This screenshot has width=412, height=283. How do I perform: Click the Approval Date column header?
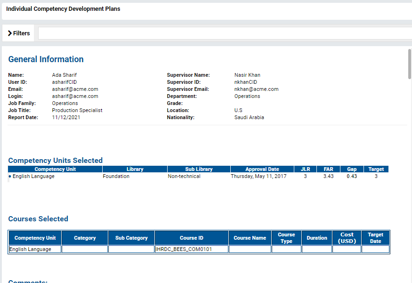click(x=262, y=169)
